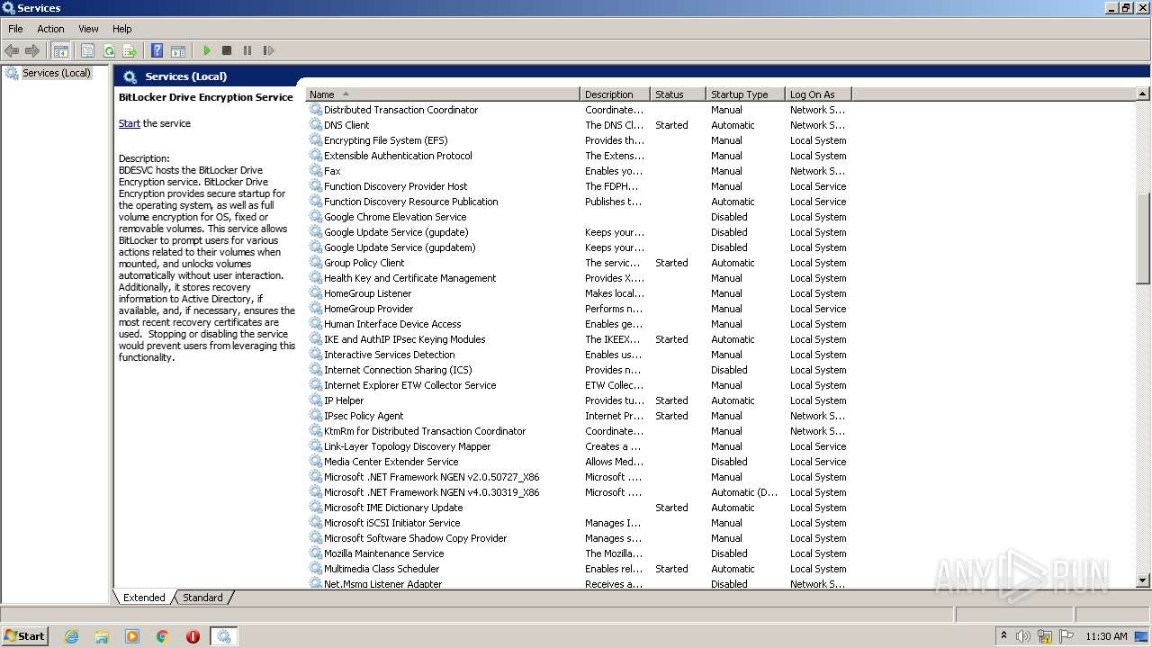
Task: Click the Back arrow toolbar icon
Action: coord(12,51)
